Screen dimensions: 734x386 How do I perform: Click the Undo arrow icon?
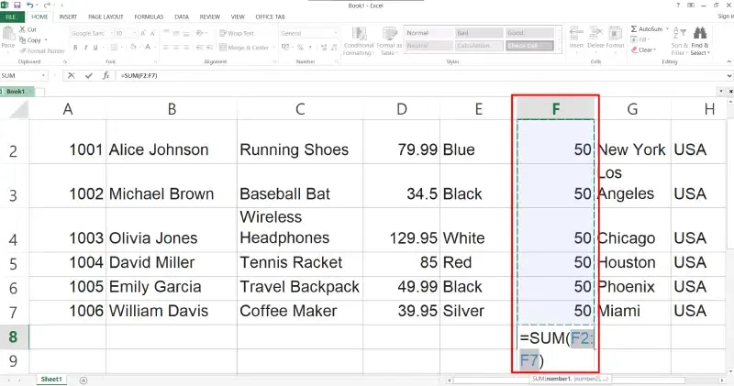point(30,6)
